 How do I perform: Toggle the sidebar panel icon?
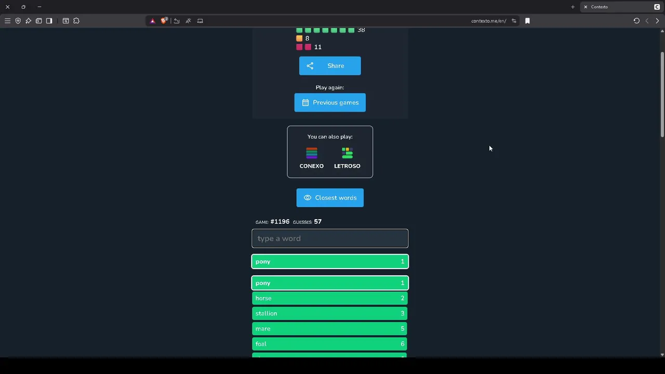(49, 21)
